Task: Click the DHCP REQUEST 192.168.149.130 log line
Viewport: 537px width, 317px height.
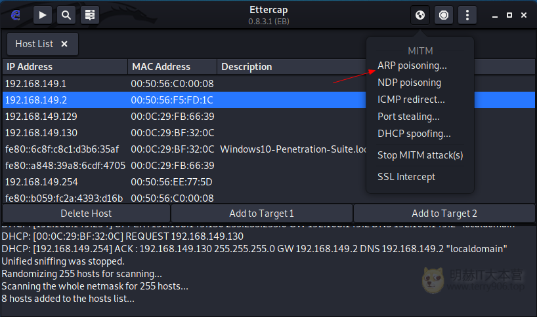Action: (x=123, y=236)
